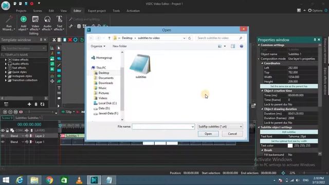
Task: Select the ellipse shape tool
Action: pyautogui.click(x=59, y=76)
